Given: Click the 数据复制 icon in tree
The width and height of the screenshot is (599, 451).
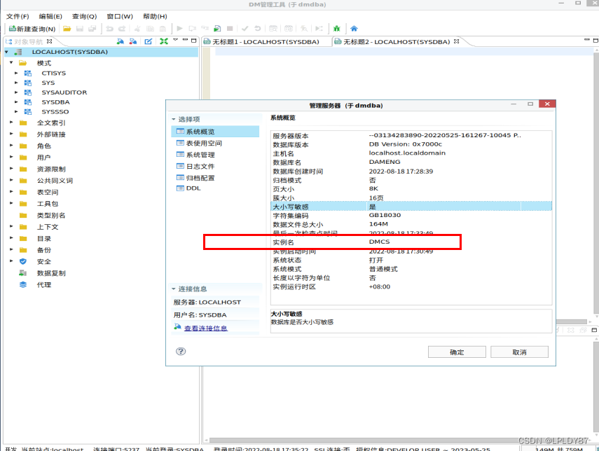Looking at the screenshot, I should tap(23, 273).
